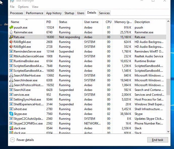Click the vertical scrollbar thumb
This screenshot has height=149, width=174.
(x=168, y=87)
